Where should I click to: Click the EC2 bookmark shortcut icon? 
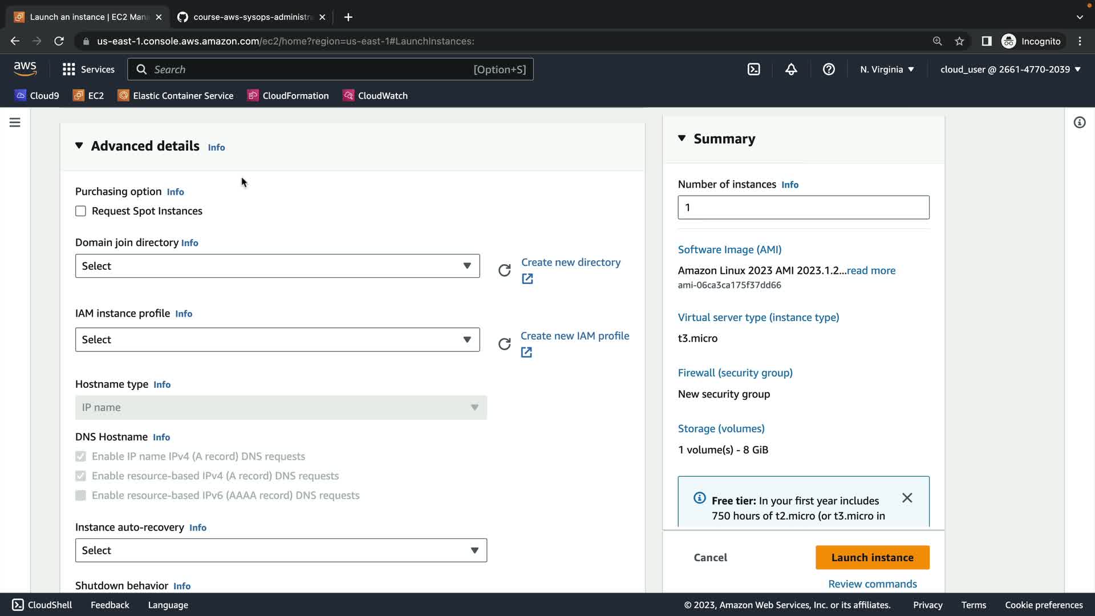click(x=79, y=95)
